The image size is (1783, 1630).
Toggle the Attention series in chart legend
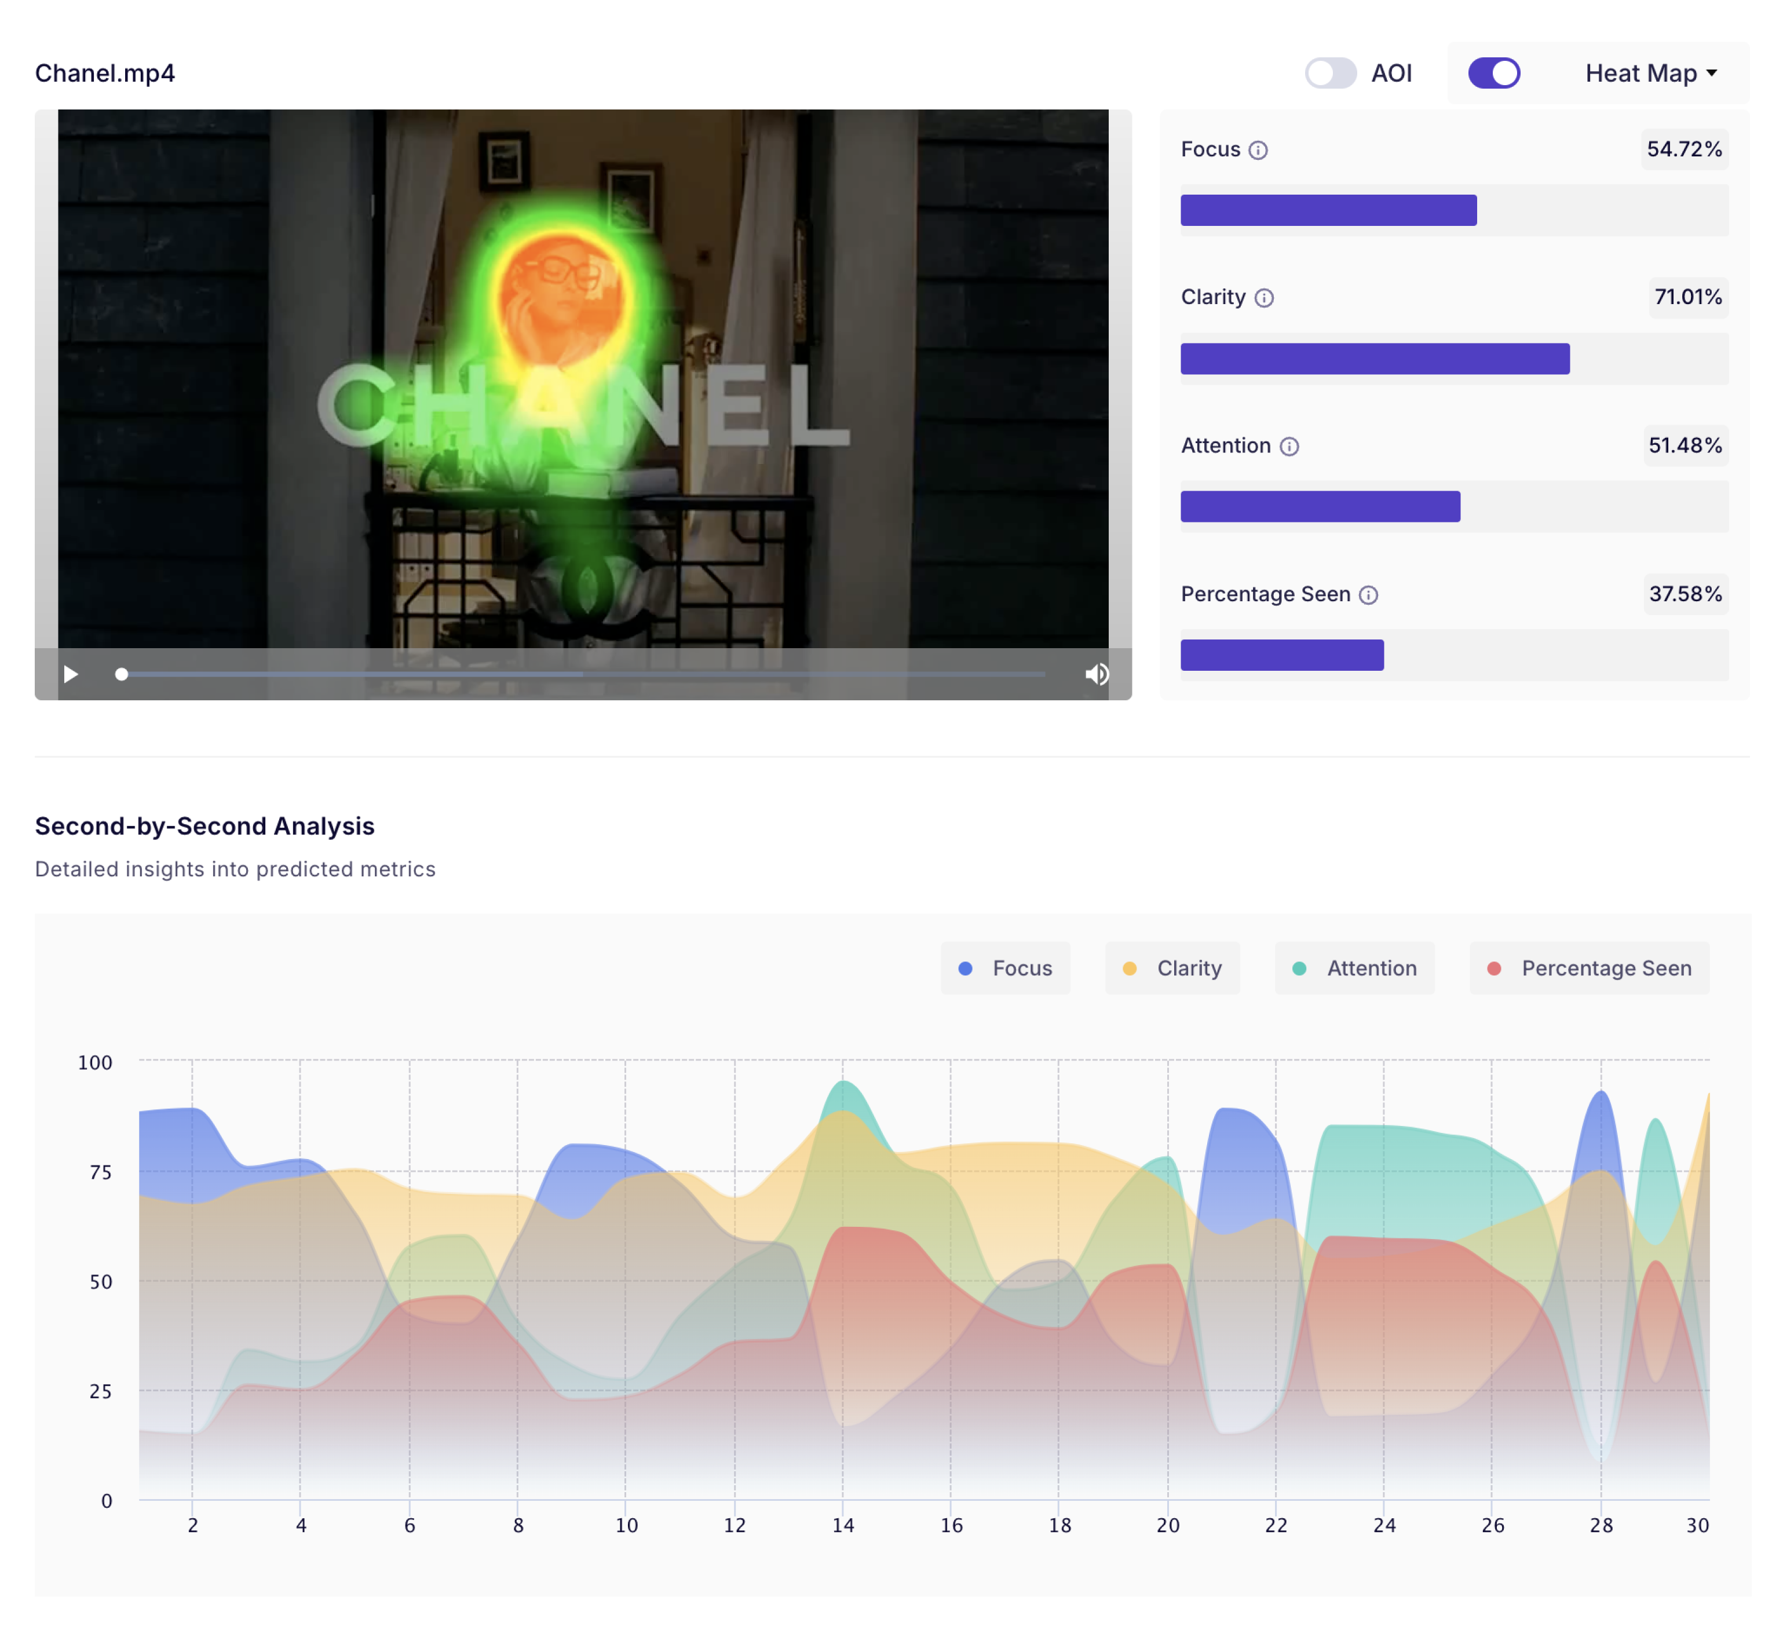point(1355,969)
